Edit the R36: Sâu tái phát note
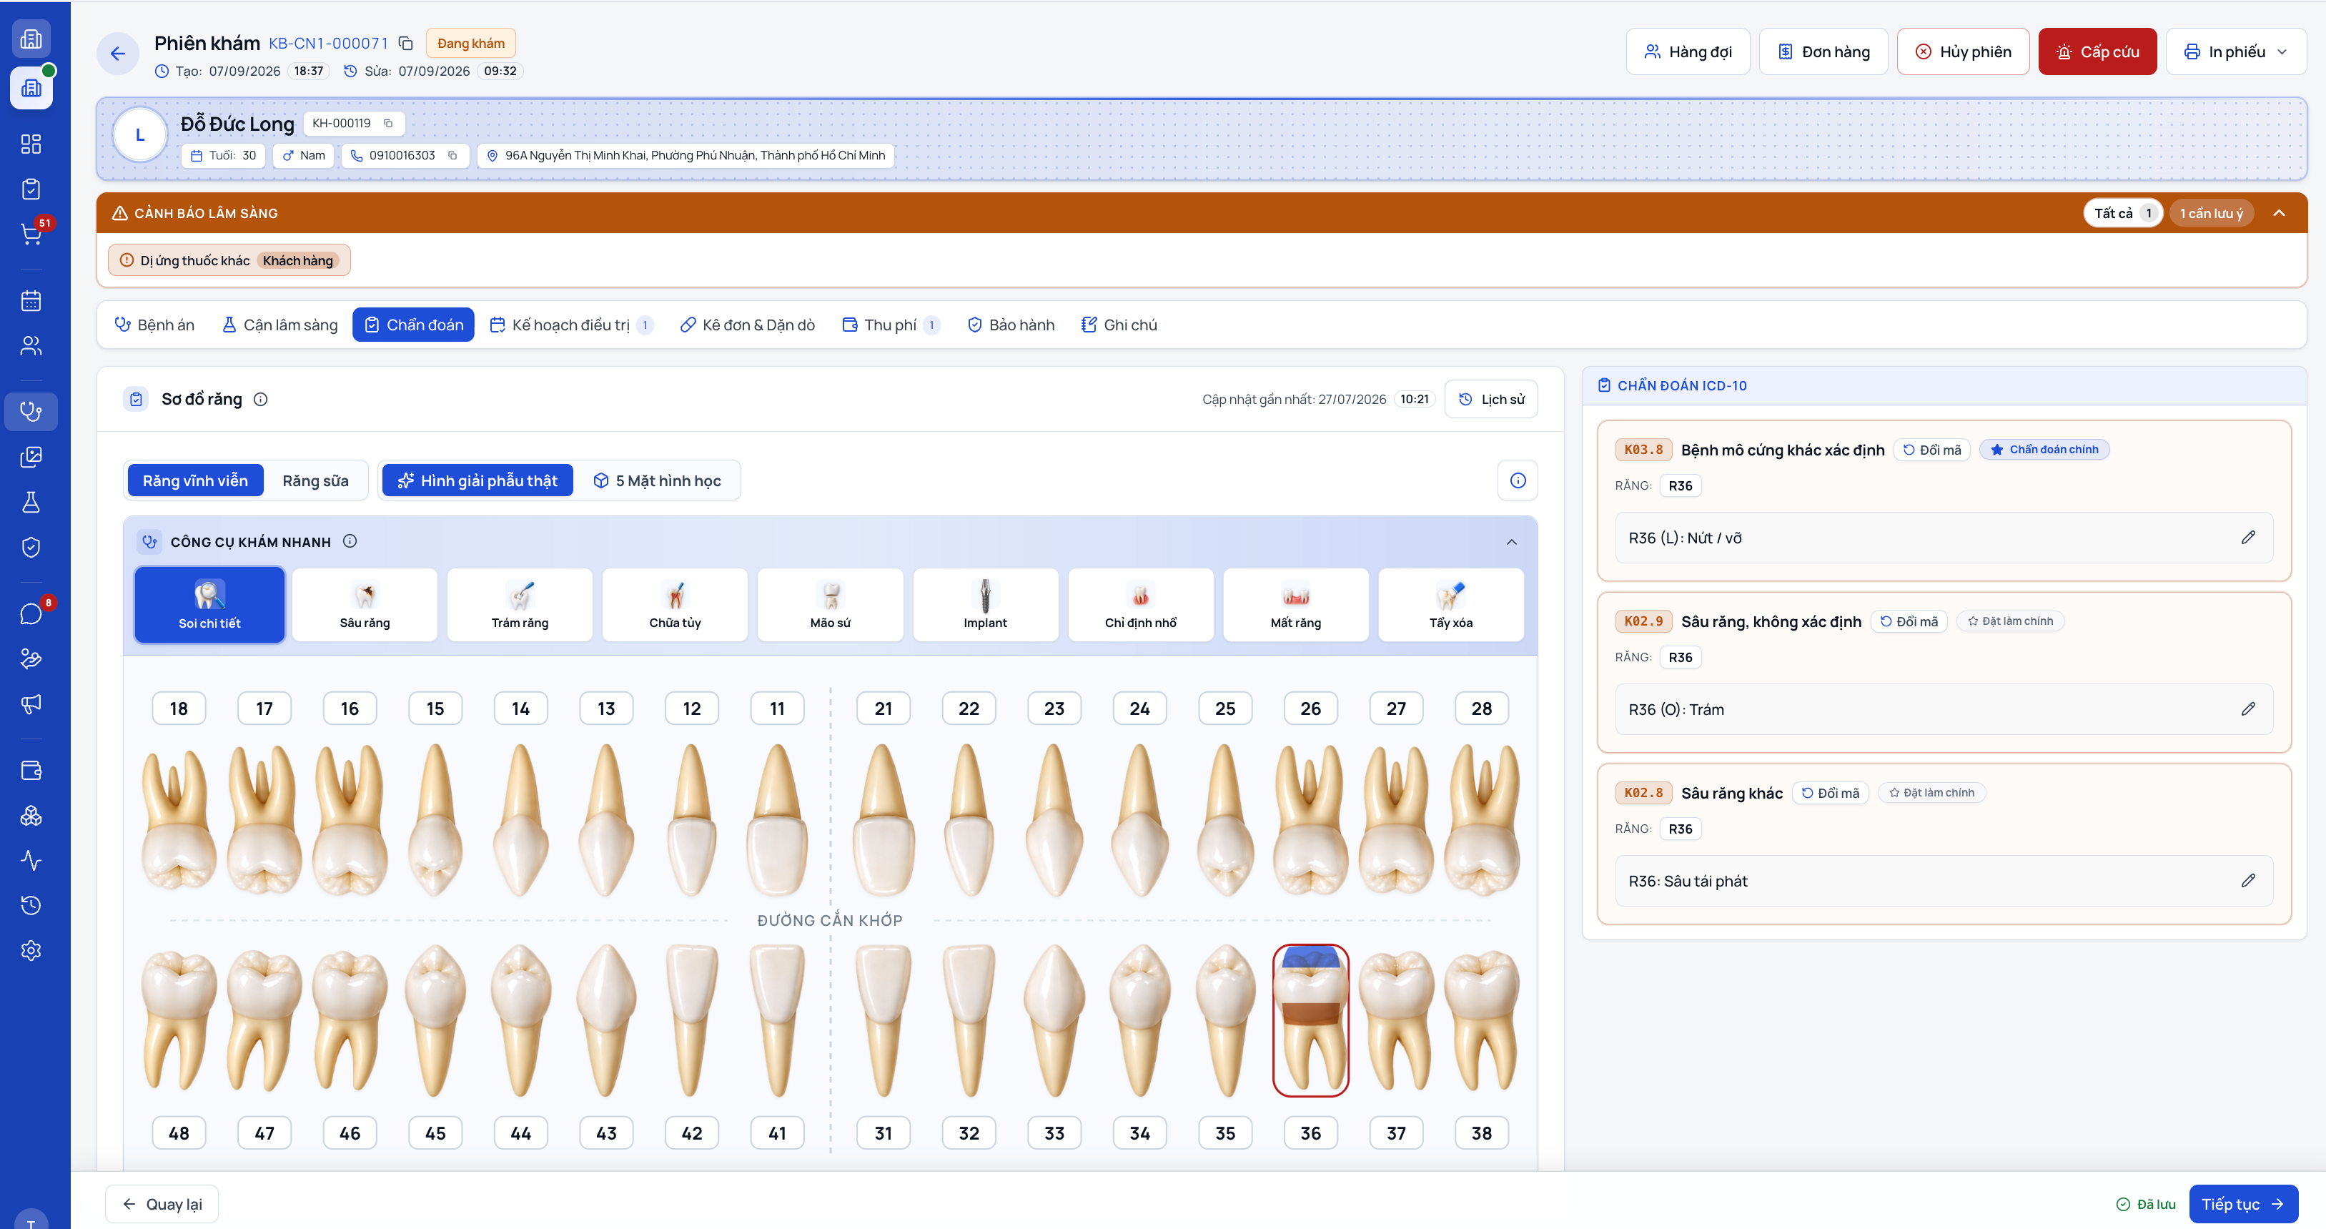The image size is (2326, 1229). click(2248, 880)
